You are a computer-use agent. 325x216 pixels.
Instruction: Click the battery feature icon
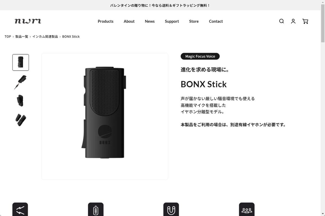[96, 209]
